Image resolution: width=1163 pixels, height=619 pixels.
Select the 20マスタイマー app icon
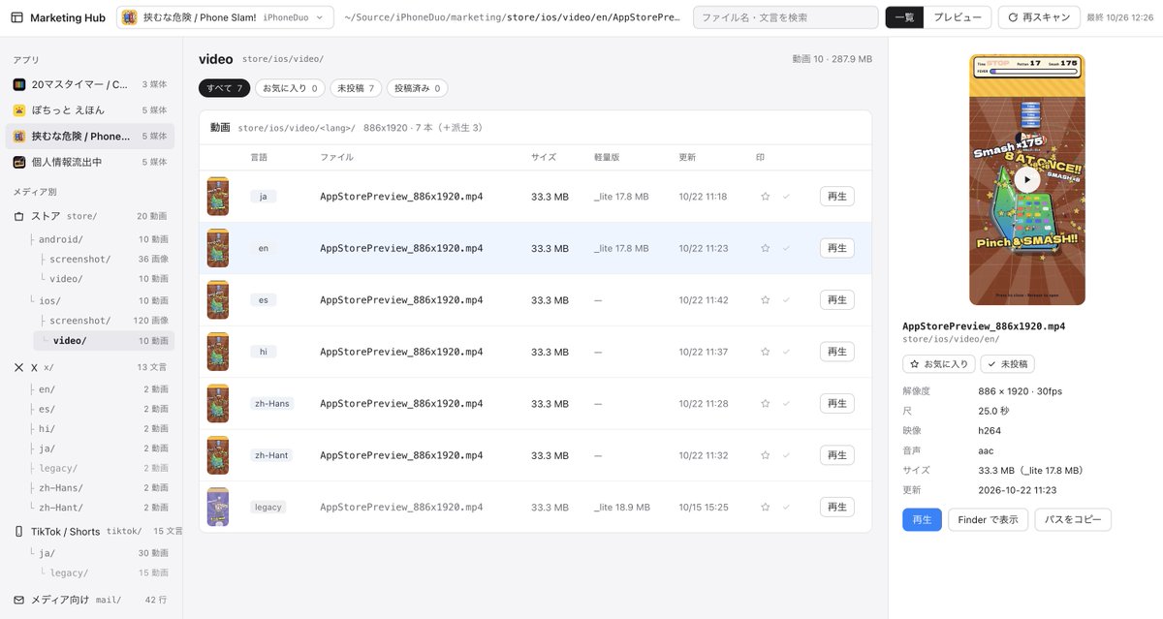[x=19, y=84]
